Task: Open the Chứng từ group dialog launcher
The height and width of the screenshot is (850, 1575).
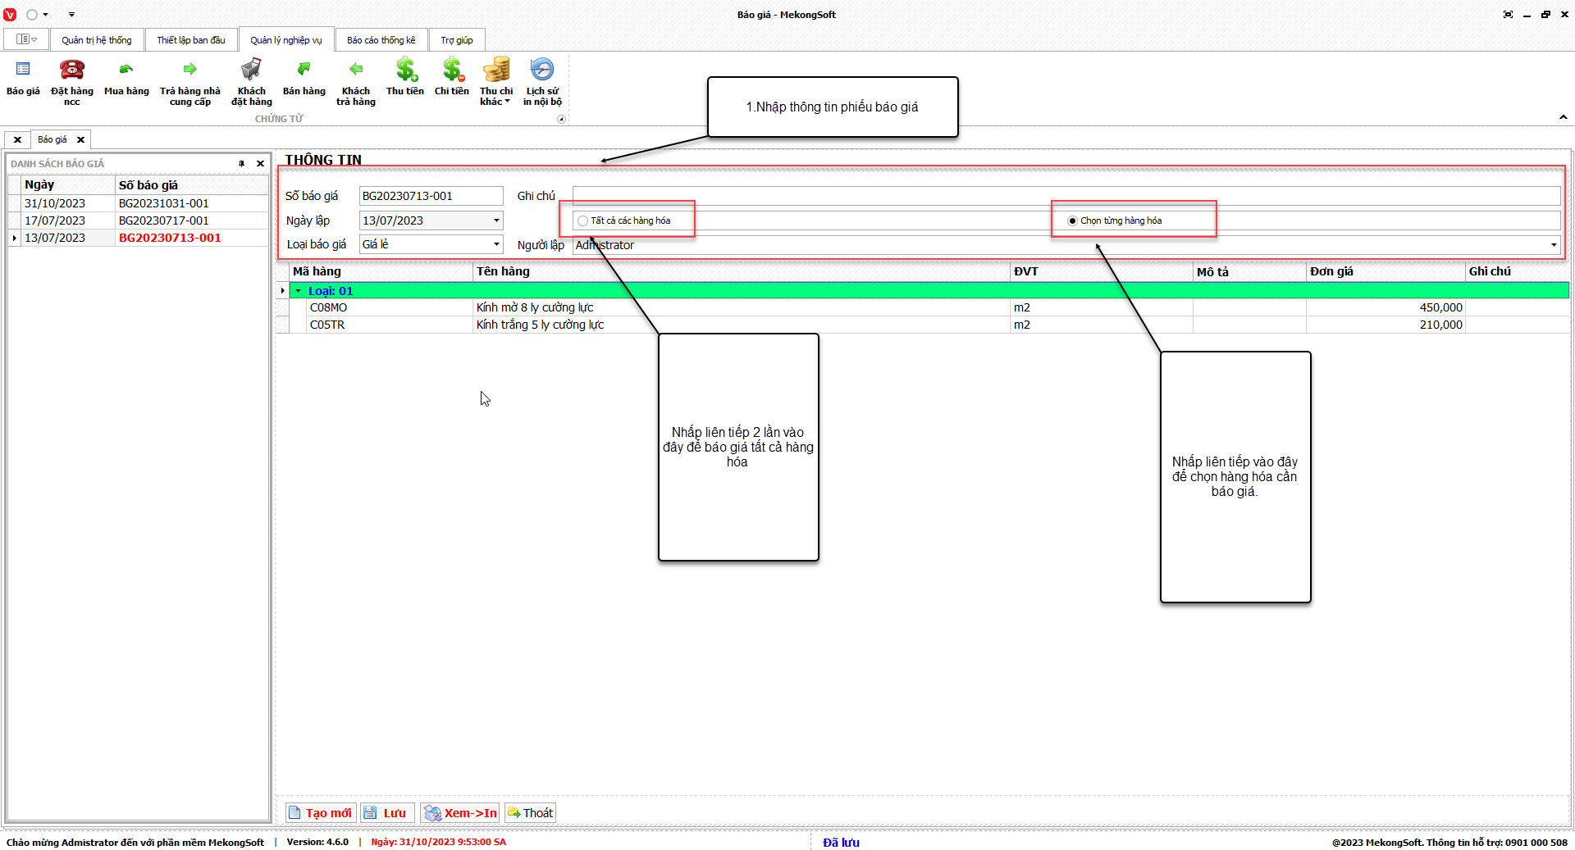Action: 561,119
